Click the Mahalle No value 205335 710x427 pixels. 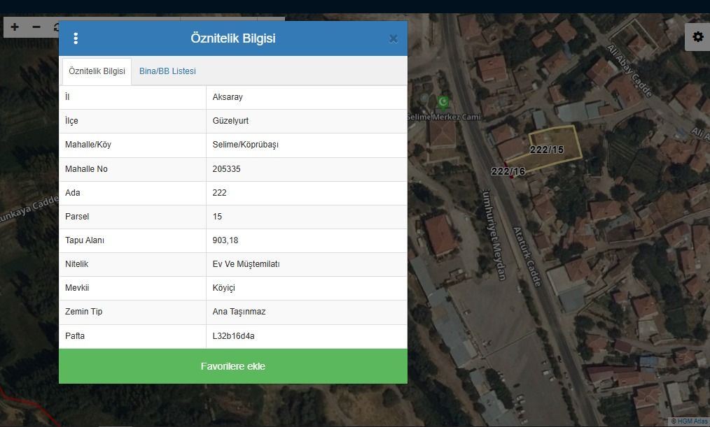[x=230, y=169]
